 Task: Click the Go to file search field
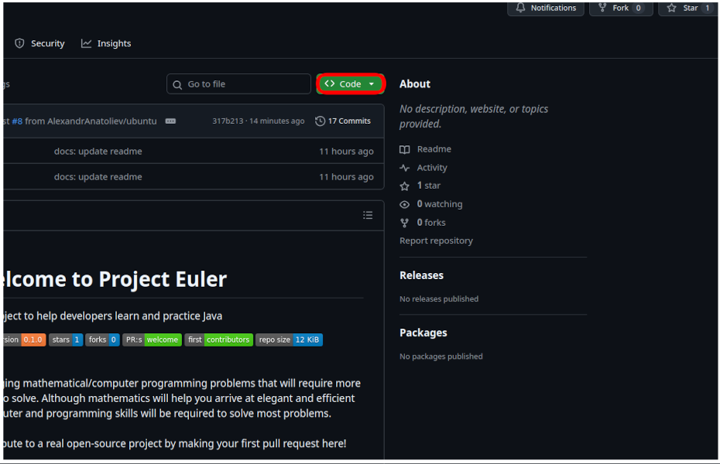coord(240,84)
